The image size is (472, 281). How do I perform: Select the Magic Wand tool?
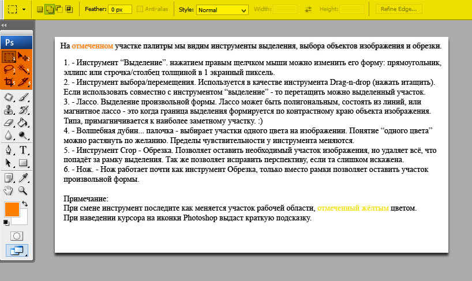point(24,69)
